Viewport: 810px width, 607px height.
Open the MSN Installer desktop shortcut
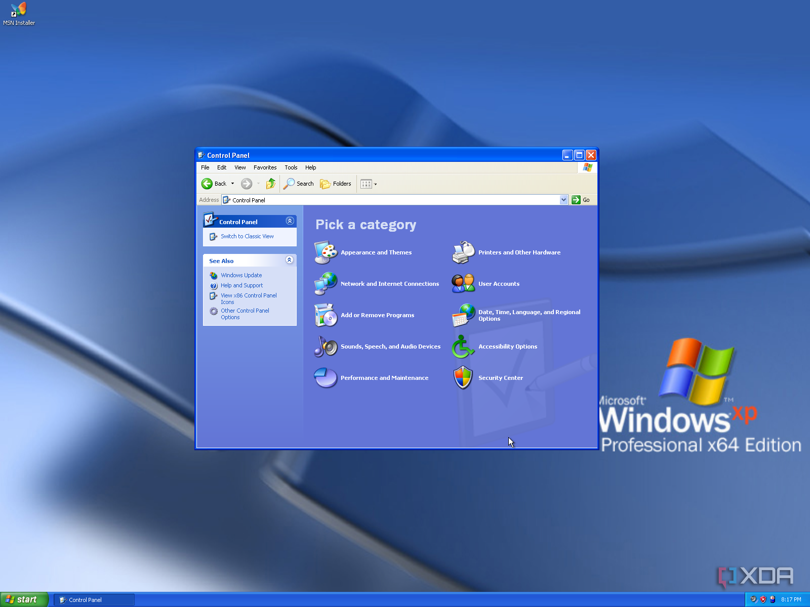point(19,14)
